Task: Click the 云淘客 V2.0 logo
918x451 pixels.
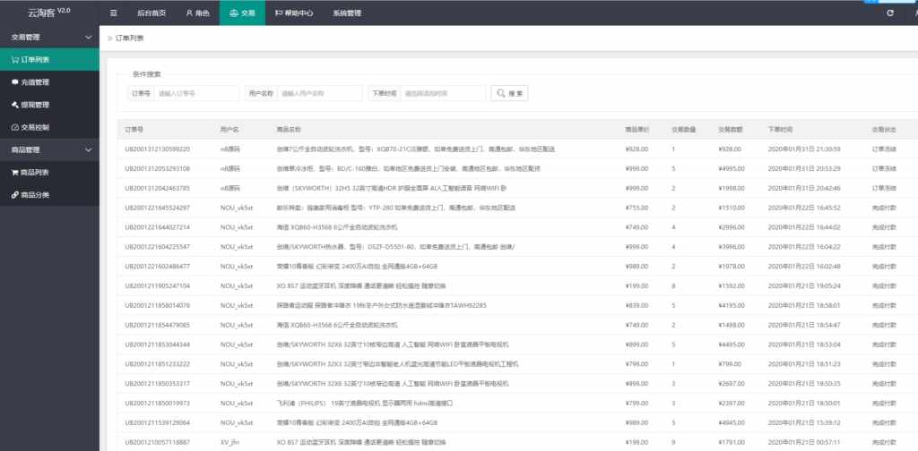Action: point(49,13)
